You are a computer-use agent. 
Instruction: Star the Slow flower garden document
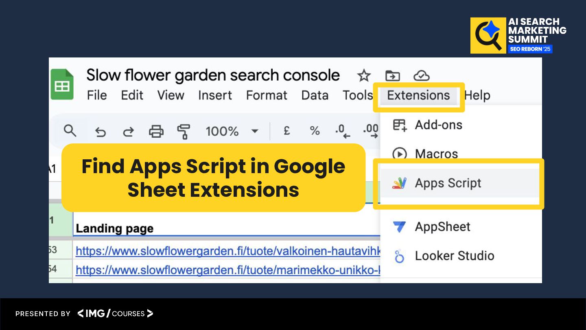click(363, 75)
